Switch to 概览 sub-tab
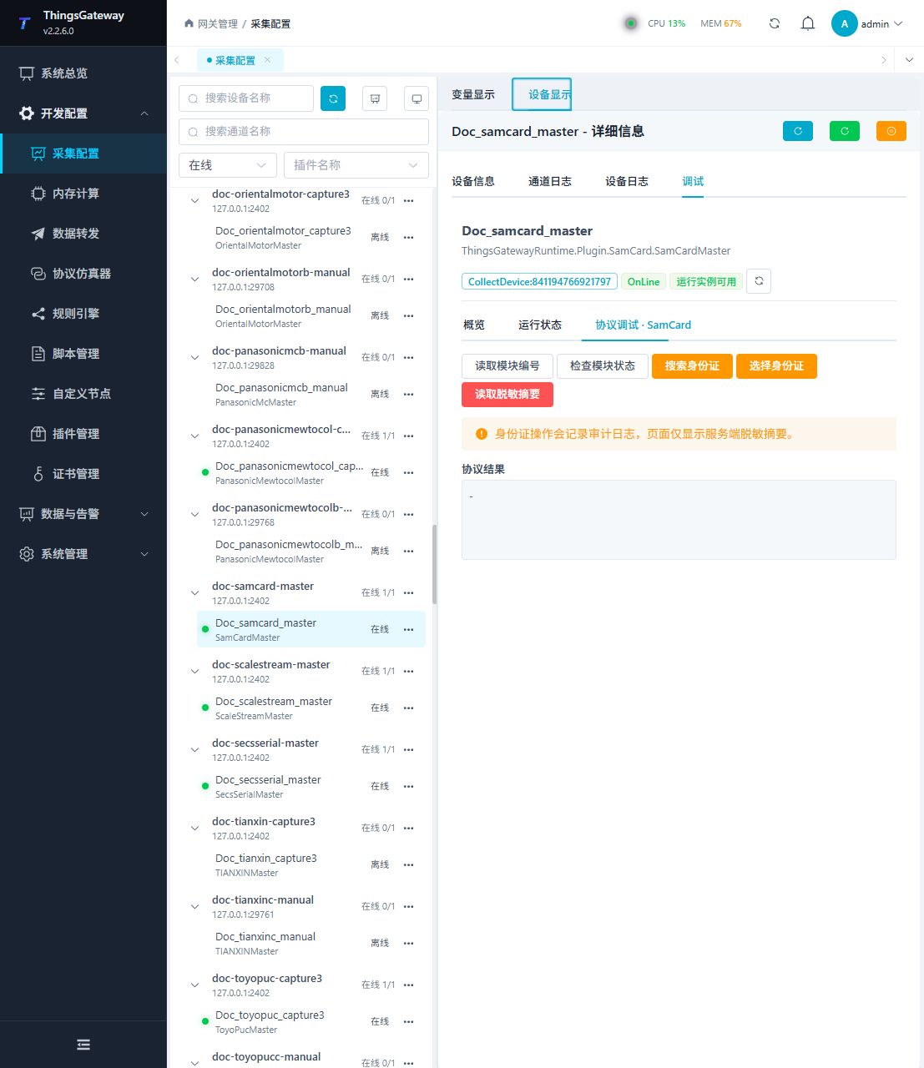Viewport: 924px width, 1068px height. tap(474, 325)
